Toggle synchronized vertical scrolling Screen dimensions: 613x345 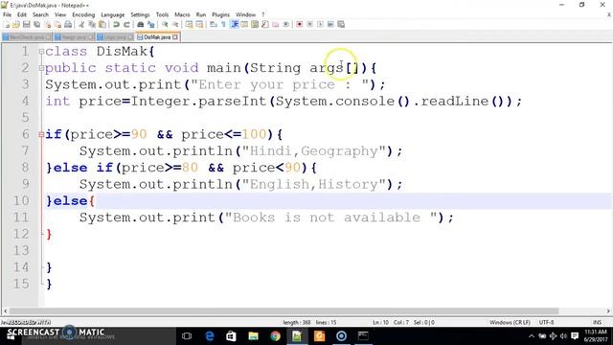pyautogui.click(x=190, y=24)
